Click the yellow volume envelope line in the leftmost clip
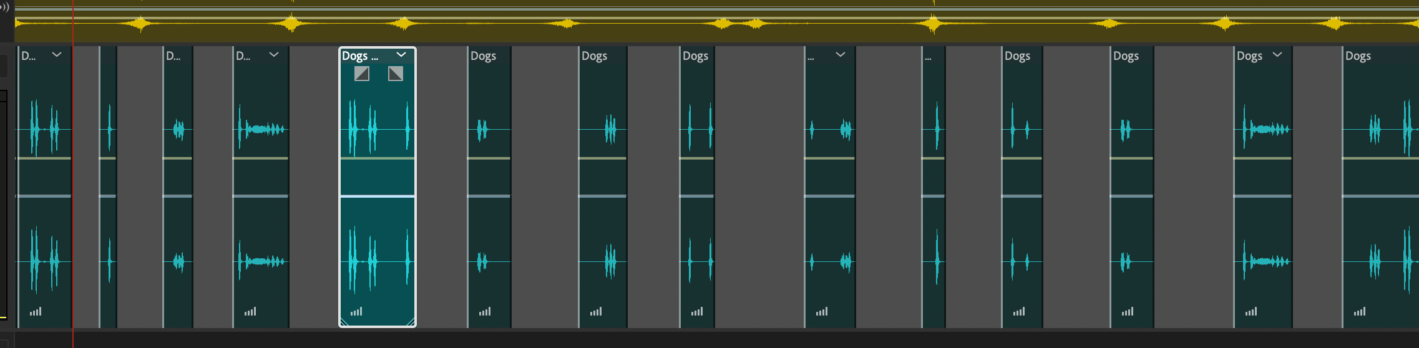Screen dimensions: 1419x348 click(x=44, y=158)
